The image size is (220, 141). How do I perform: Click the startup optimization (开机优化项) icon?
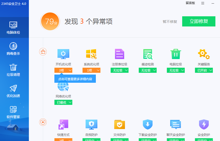point(63,54)
